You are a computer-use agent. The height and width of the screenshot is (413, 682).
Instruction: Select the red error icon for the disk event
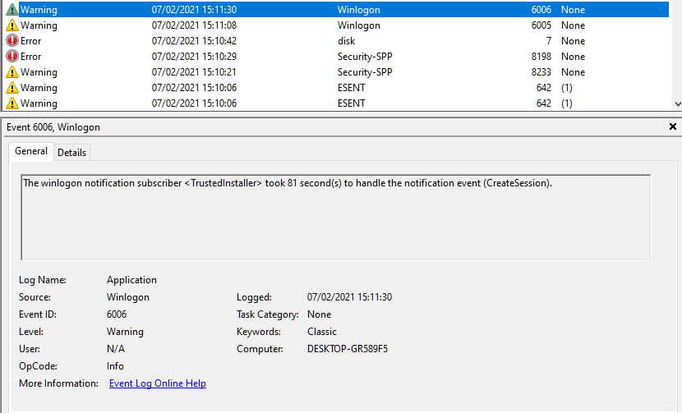[x=12, y=41]
